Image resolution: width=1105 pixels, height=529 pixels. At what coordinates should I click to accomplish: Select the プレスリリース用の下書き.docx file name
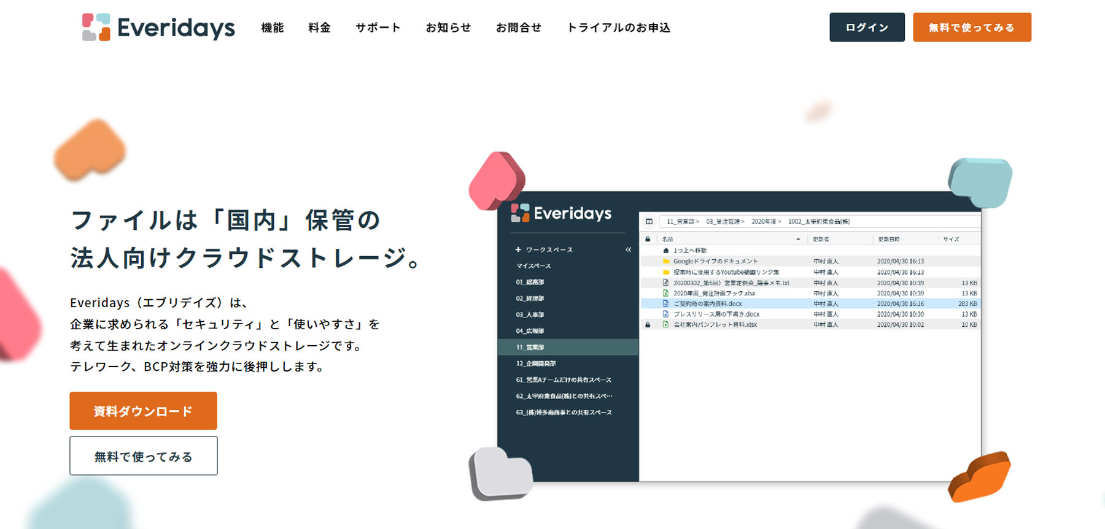[716, 314]
